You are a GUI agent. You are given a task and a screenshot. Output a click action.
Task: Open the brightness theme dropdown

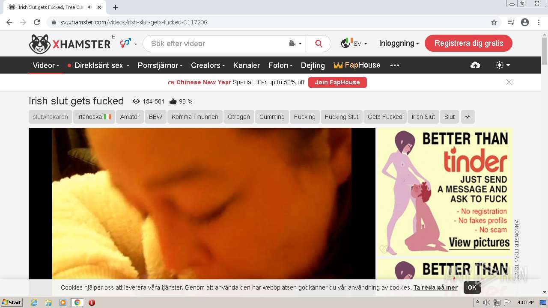click(503, 65)
